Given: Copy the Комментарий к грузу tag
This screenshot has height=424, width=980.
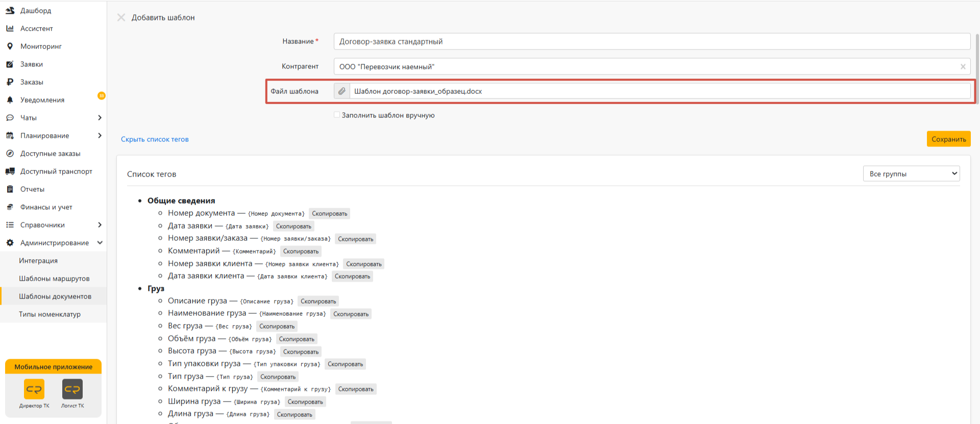Looking at the screenshot, I should (x=356, y=389).
